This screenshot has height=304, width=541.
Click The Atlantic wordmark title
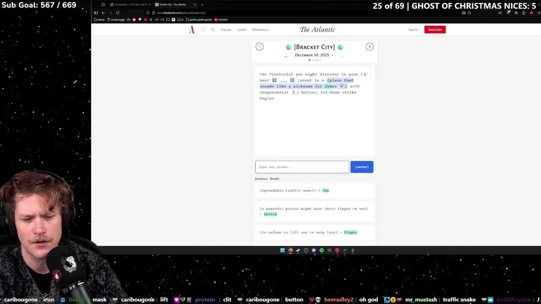[x=317, y=30]
